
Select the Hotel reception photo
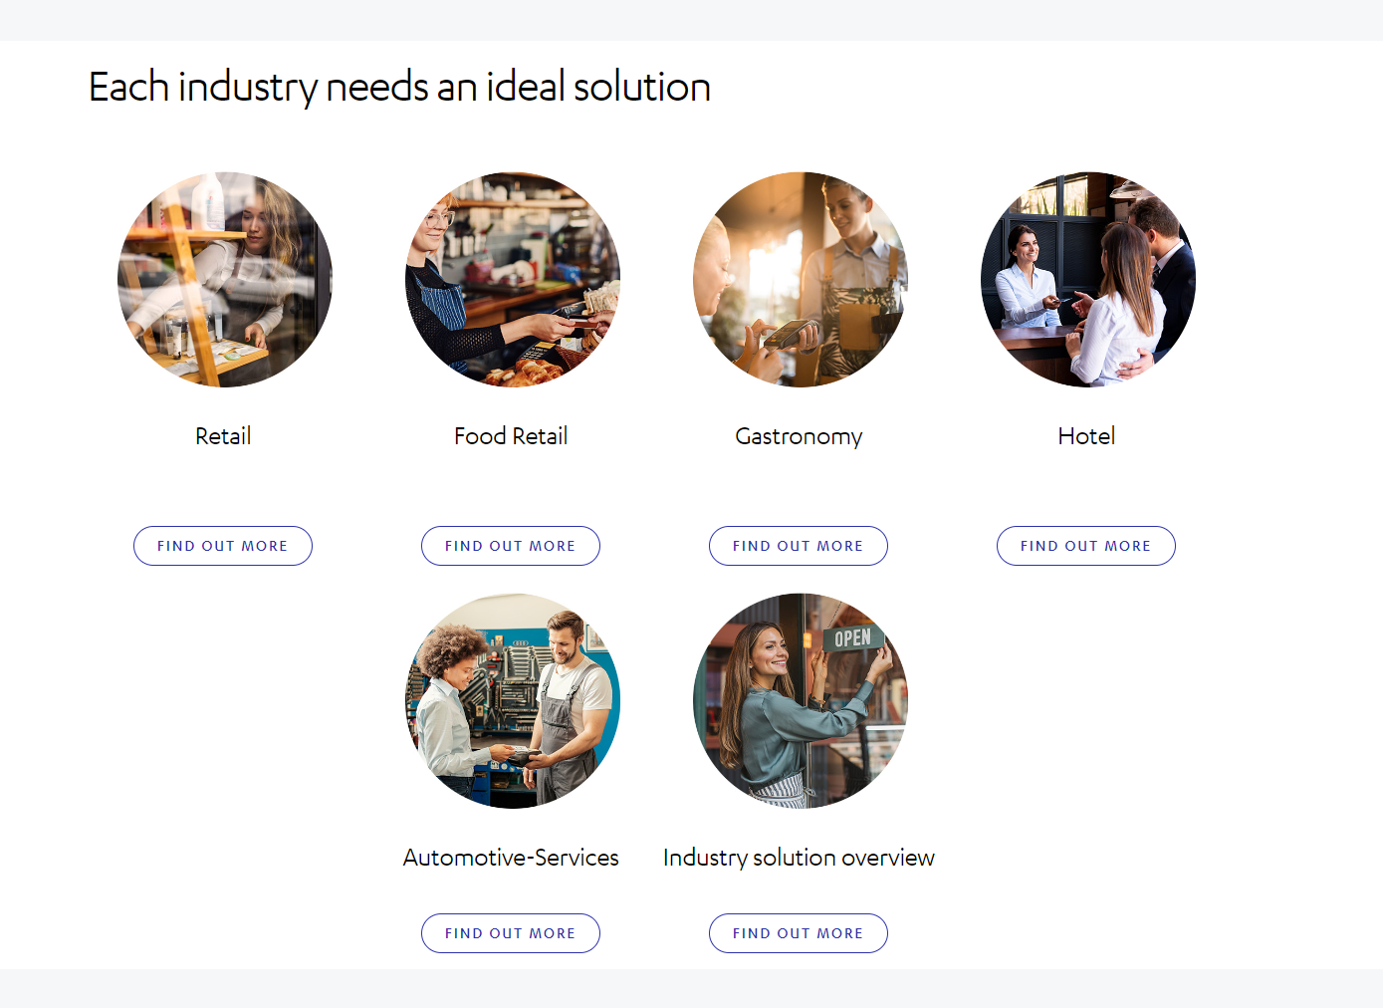pyautogui.click(x=1088, y=280)
